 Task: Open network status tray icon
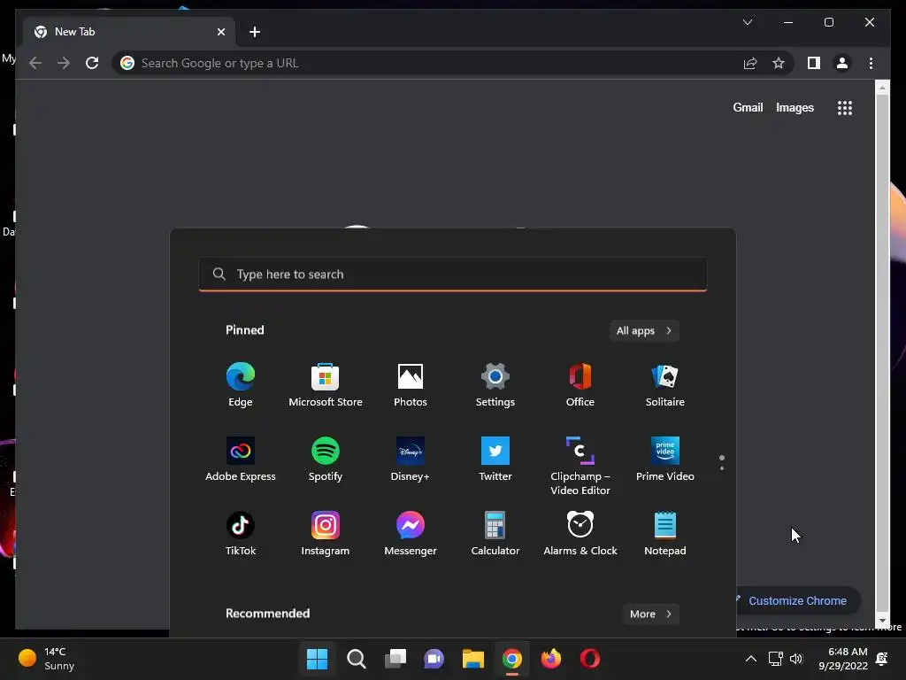775,659
